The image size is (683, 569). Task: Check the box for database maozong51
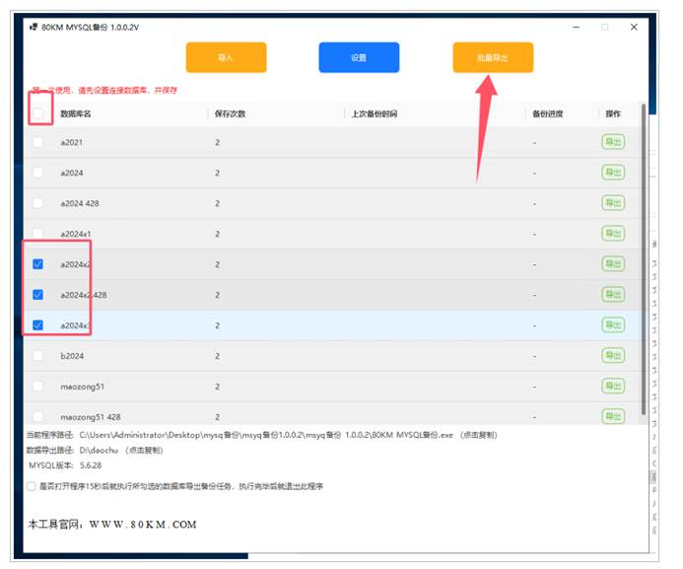click(38, 387)
